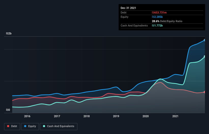Click Cash And Equivalents label in tooltip
The height and width of the screenshot is (134, 209).
(134, 25)
